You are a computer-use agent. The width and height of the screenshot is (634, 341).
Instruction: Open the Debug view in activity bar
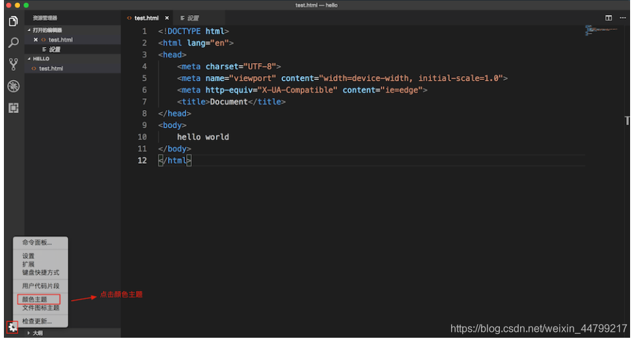pyautogui.click(x=13, y=86)
